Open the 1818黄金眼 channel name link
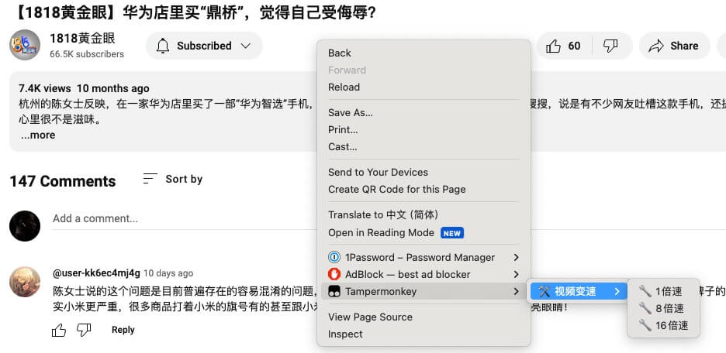 pyautogui.click(x=82, y=39)
